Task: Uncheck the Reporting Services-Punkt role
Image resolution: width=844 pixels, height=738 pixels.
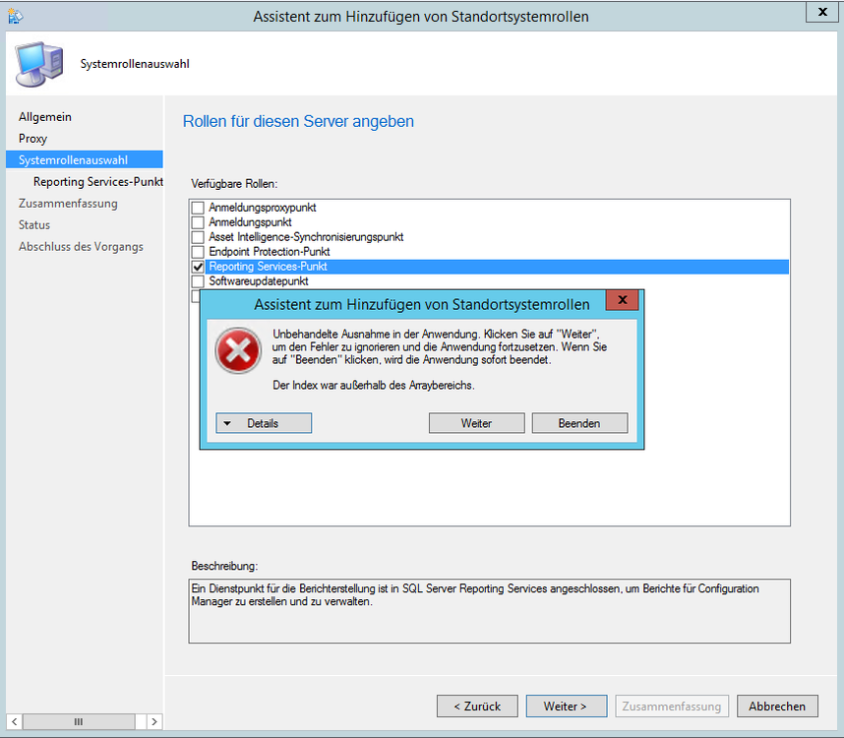Action: [x=198, y=267]
